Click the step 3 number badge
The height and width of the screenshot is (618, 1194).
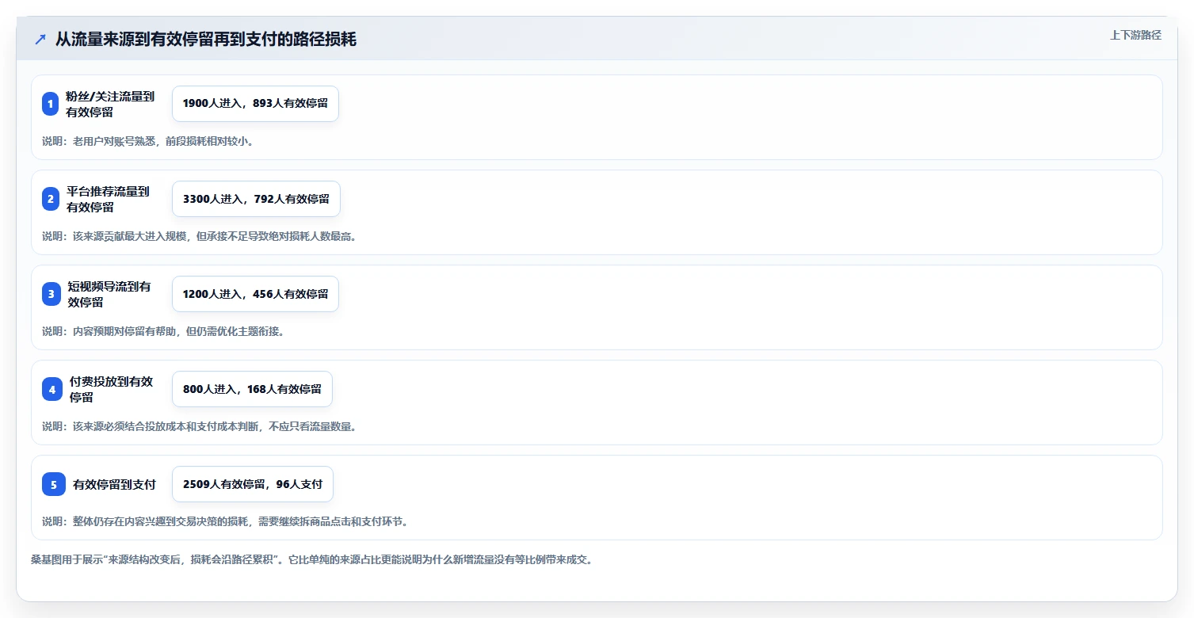pos(51,294)
